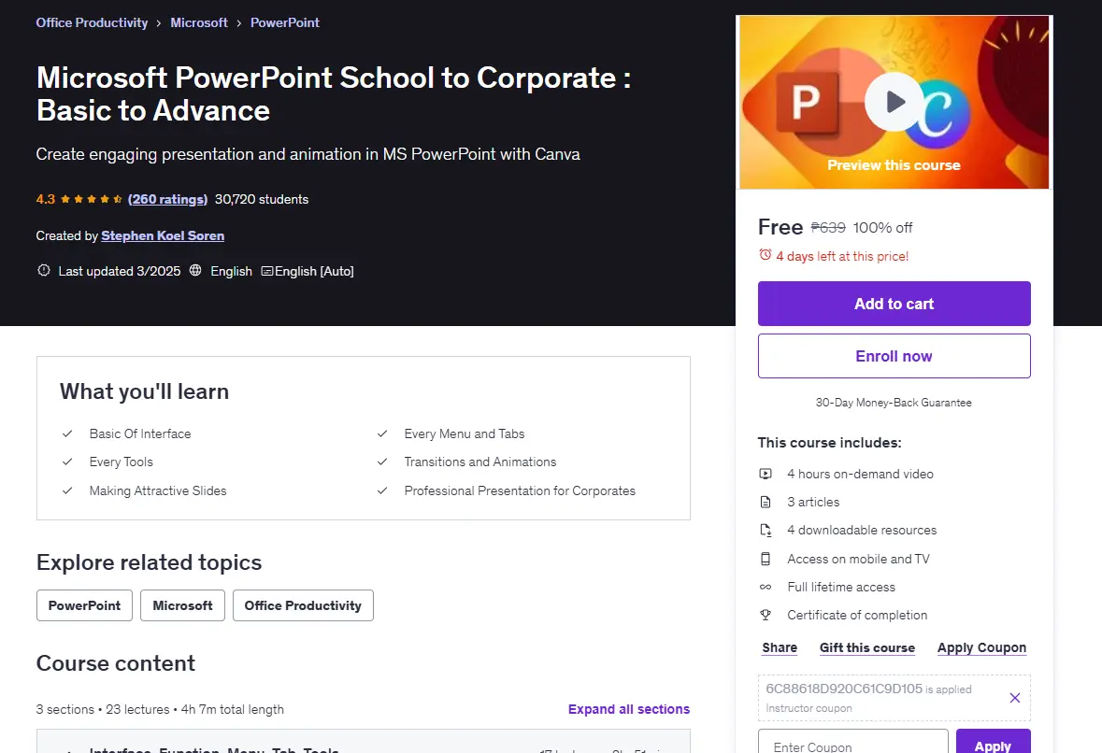This screenshot has width=1102, height=753.
Task: Click the on-demand video icon
Action: coord(766,475)
